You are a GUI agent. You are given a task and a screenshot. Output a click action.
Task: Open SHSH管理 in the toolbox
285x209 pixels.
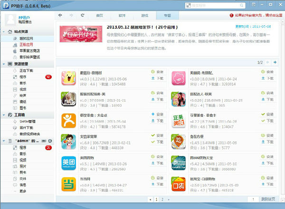click(x=28, y=122)
